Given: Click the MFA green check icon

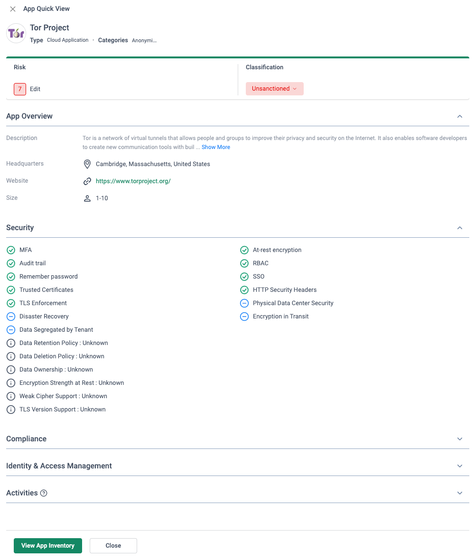Looking at the screenshot, I should [x=11, y=250].
